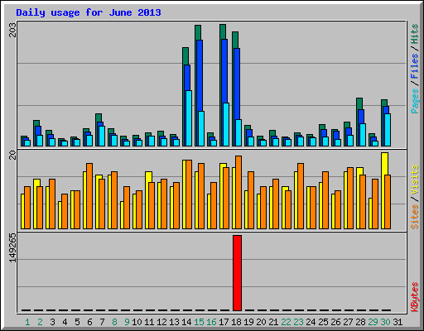The width and height of the screenshot is (424, 331).
Task: Click the day "4" label on the x-axis
Action: point(65,322)
